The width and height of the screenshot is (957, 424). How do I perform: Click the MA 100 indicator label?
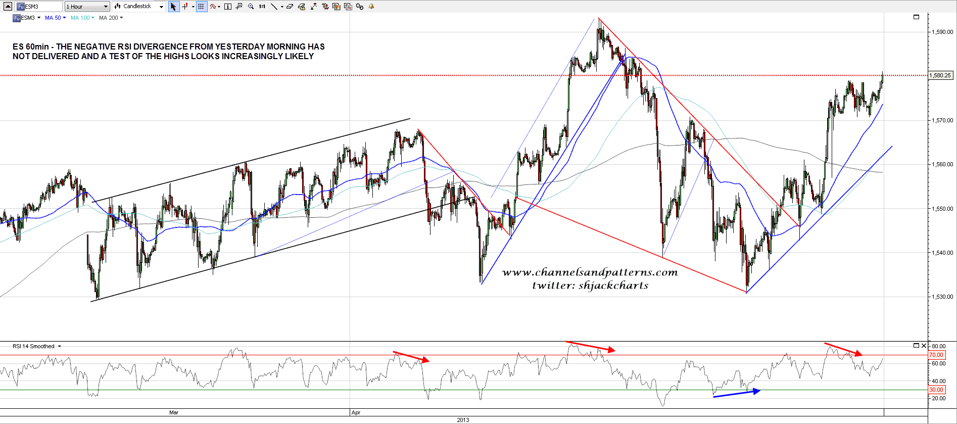[80, 18]
